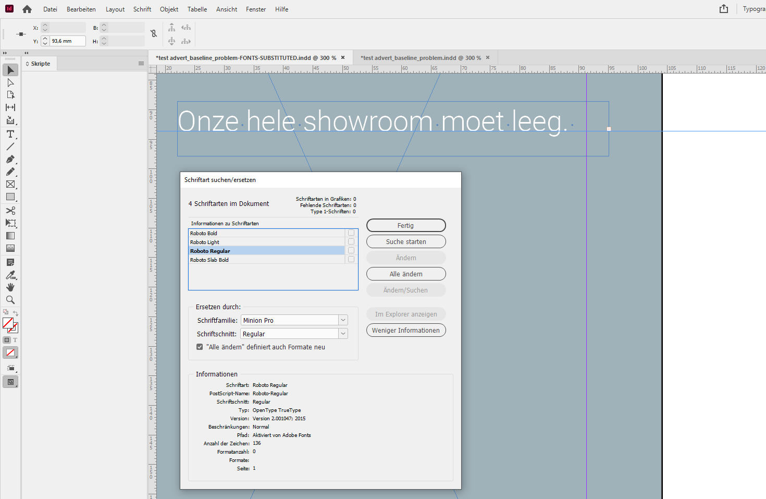Select the Hand tool

pyautogui.click(x=10, y=287)
